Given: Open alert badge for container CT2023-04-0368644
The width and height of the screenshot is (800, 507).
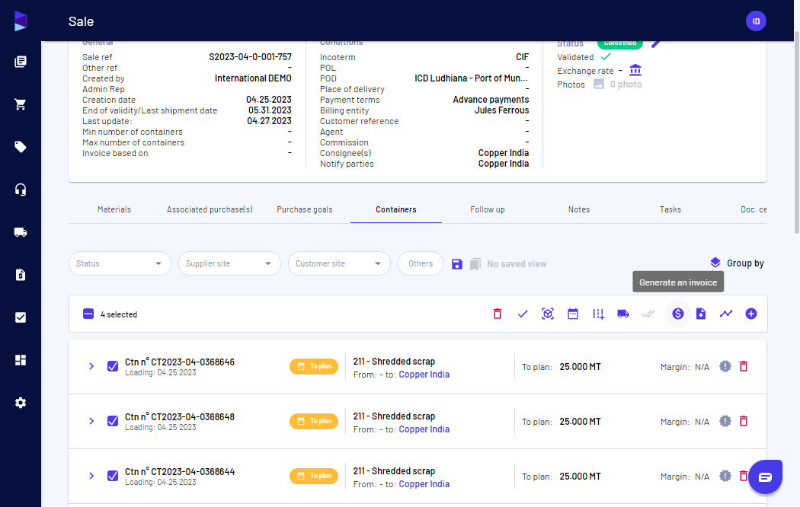Looking at the screenshot, I should (725, 476).
